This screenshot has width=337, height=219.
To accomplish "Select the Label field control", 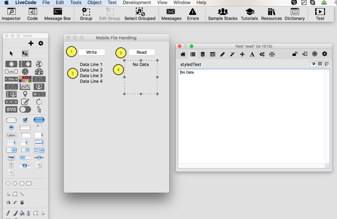I will click(12, 135).
